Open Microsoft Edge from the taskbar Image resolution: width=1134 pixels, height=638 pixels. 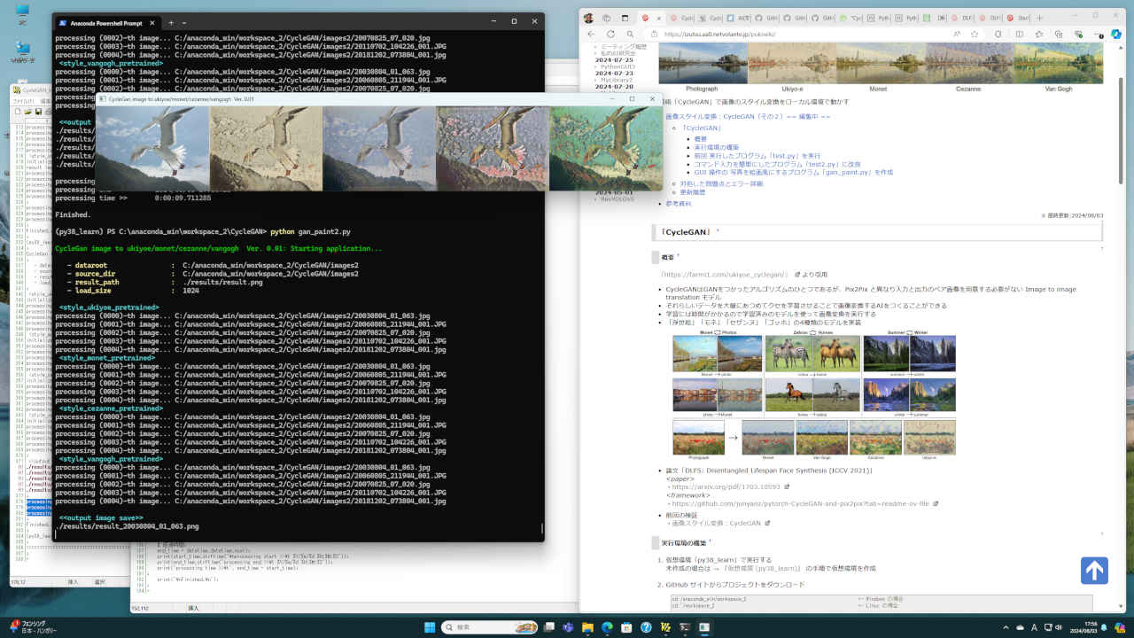click(608, 627)
